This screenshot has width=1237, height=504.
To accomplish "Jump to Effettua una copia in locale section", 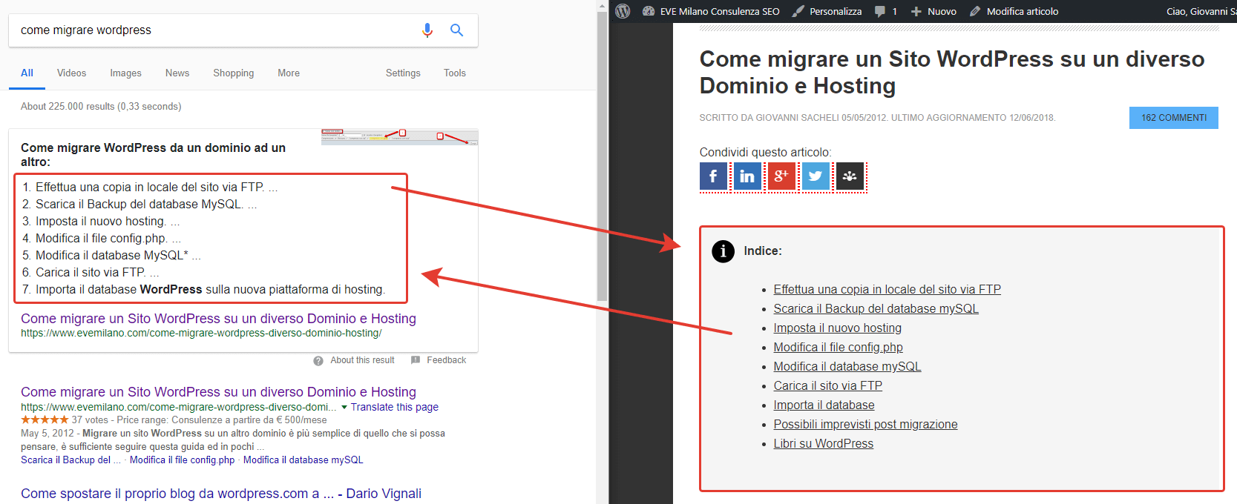I will (x=887, y=290).
